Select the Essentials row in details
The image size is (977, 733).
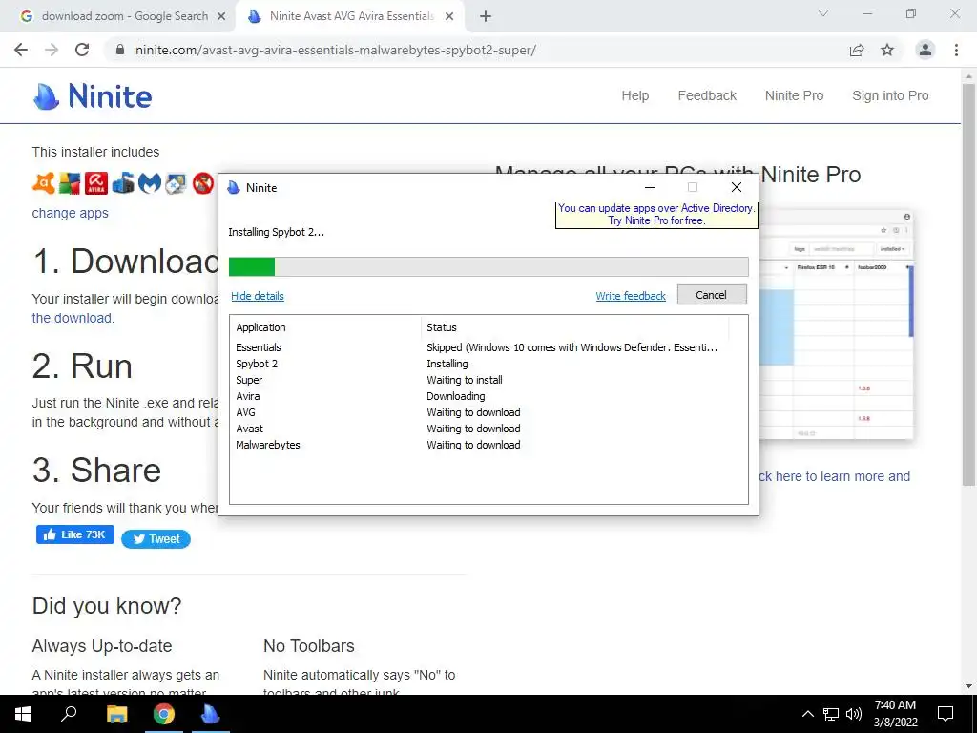488,347
